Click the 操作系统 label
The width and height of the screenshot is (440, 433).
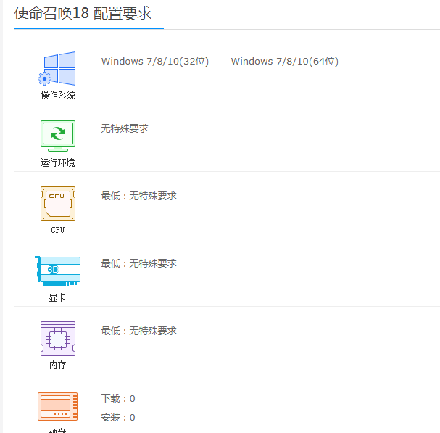click(x=57, y=96)
